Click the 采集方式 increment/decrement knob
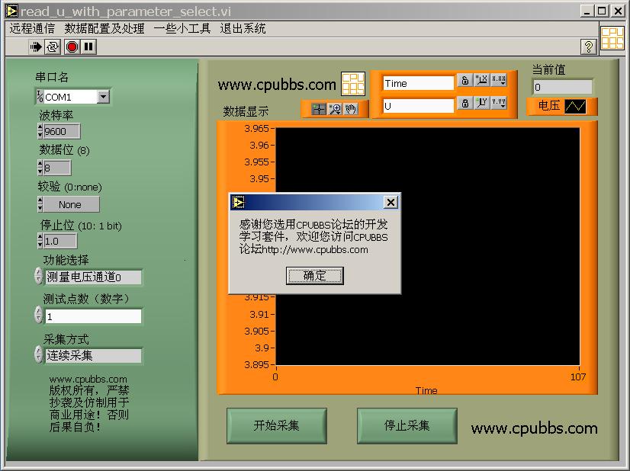This screenshot has width=630, height=471. 38,354
